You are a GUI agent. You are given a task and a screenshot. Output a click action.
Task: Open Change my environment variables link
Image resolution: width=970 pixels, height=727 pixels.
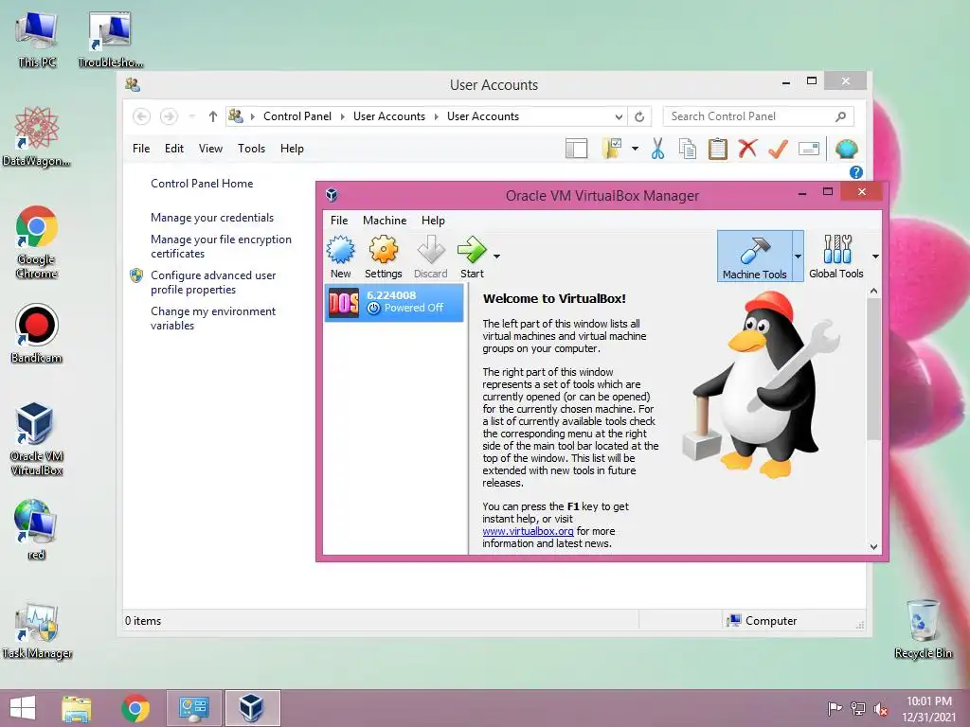(213, 318)
